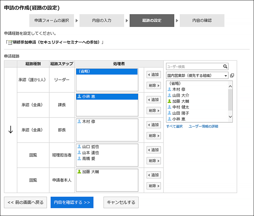This screenshot has width=254, height=216.
Task: Click 削除 for 申請者本人 step
Action: click(154, 186)
